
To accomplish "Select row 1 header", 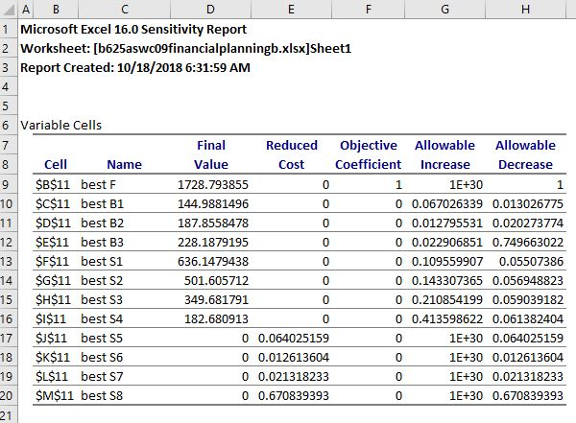I will [x=9, y=29].
